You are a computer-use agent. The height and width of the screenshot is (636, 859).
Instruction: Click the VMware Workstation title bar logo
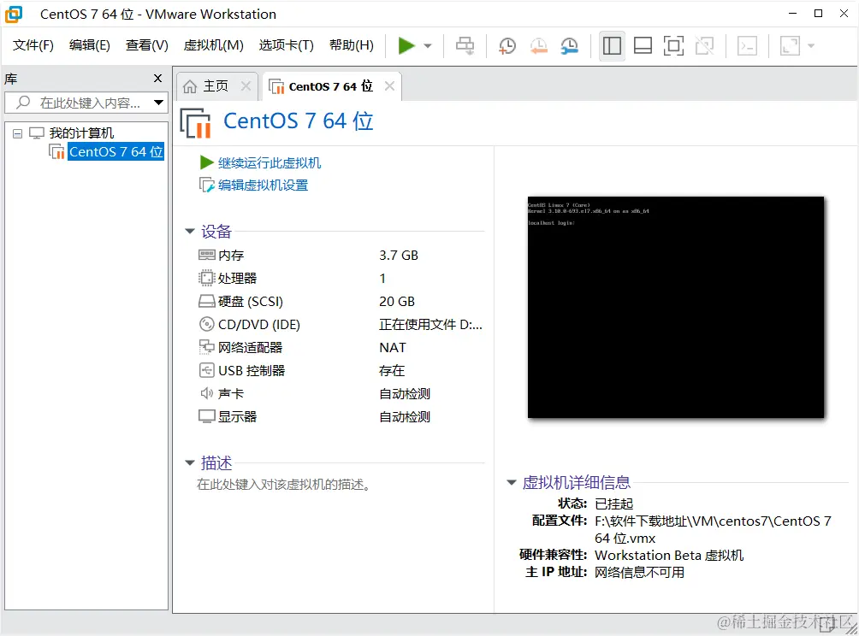pos(14,14)
